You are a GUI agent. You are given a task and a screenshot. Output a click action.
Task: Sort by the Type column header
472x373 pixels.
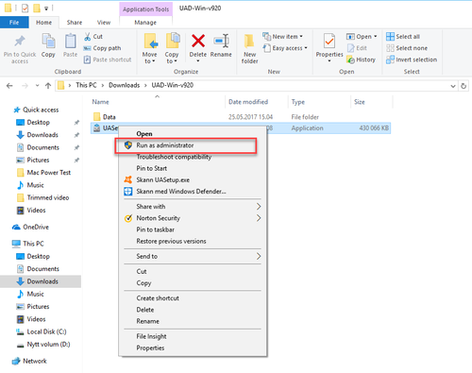point(298,102)
